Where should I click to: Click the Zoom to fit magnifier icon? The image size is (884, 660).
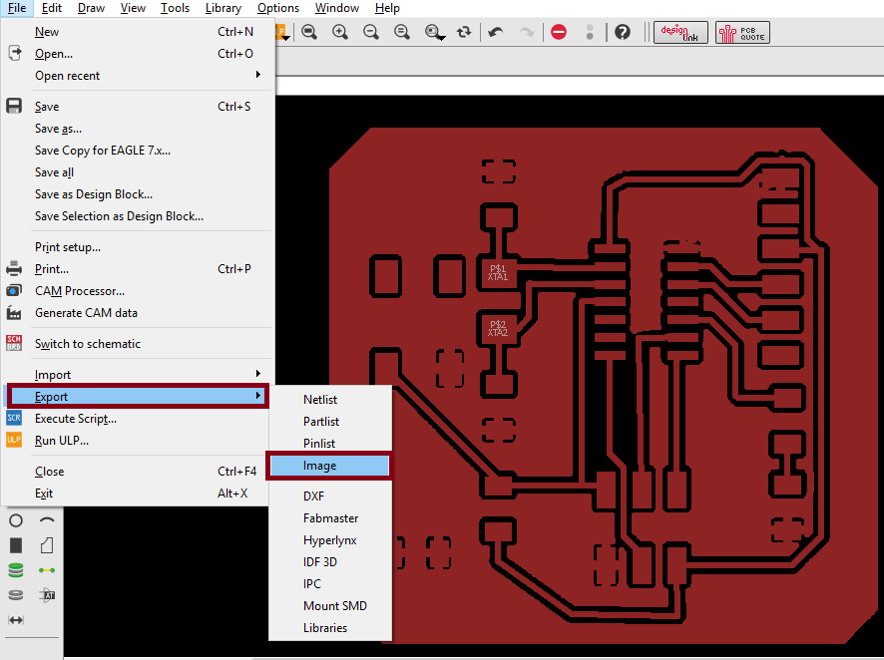pos(309,32)
